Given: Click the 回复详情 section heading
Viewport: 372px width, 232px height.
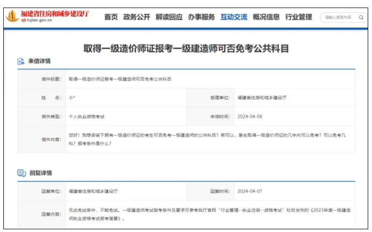Looking at the screenshot, I should tap(40, 173).
